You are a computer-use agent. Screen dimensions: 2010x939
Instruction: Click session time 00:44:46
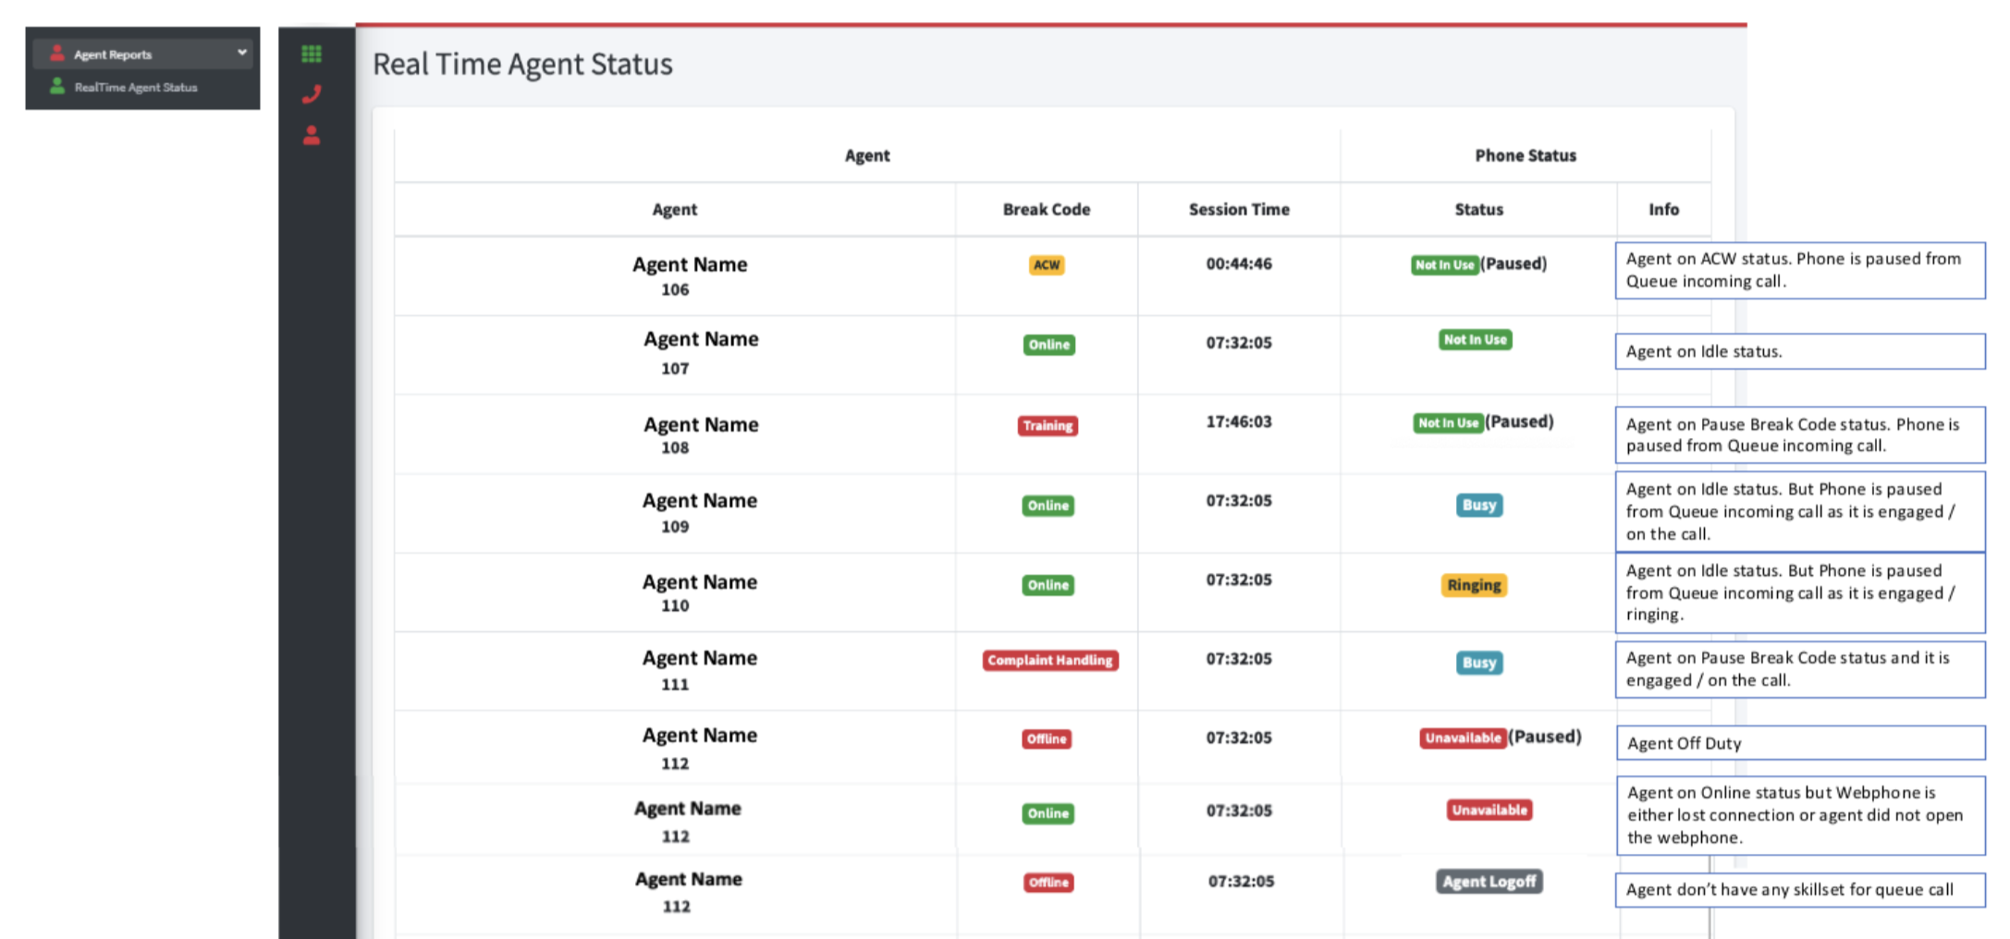(x=1239, y=264)
